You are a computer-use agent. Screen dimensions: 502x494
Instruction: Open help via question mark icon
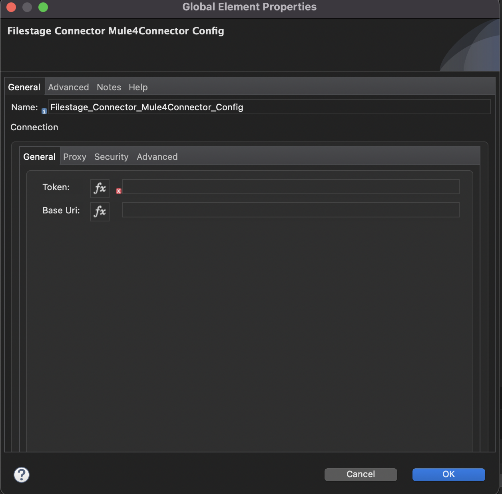(22, 475)
